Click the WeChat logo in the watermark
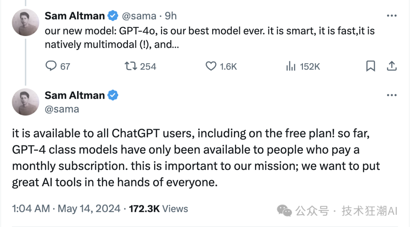Viewport: 410px width, 227px height. [284, 210]
